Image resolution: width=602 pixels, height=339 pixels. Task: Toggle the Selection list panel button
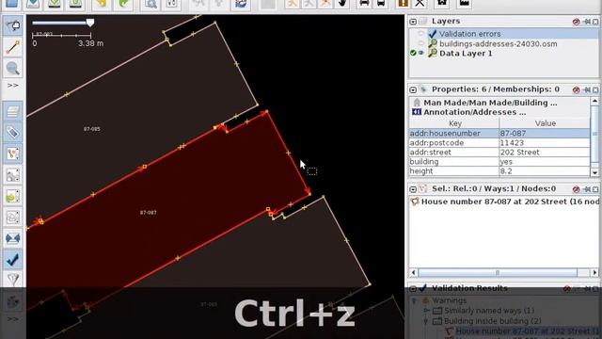(12, 153)
